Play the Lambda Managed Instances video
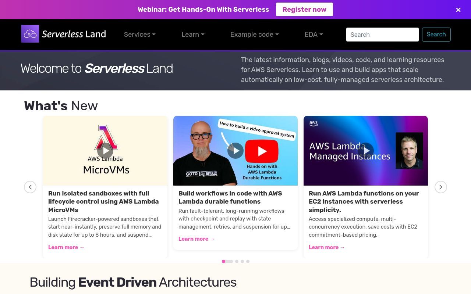The image size is (471, 294). [x=366, y=151]
